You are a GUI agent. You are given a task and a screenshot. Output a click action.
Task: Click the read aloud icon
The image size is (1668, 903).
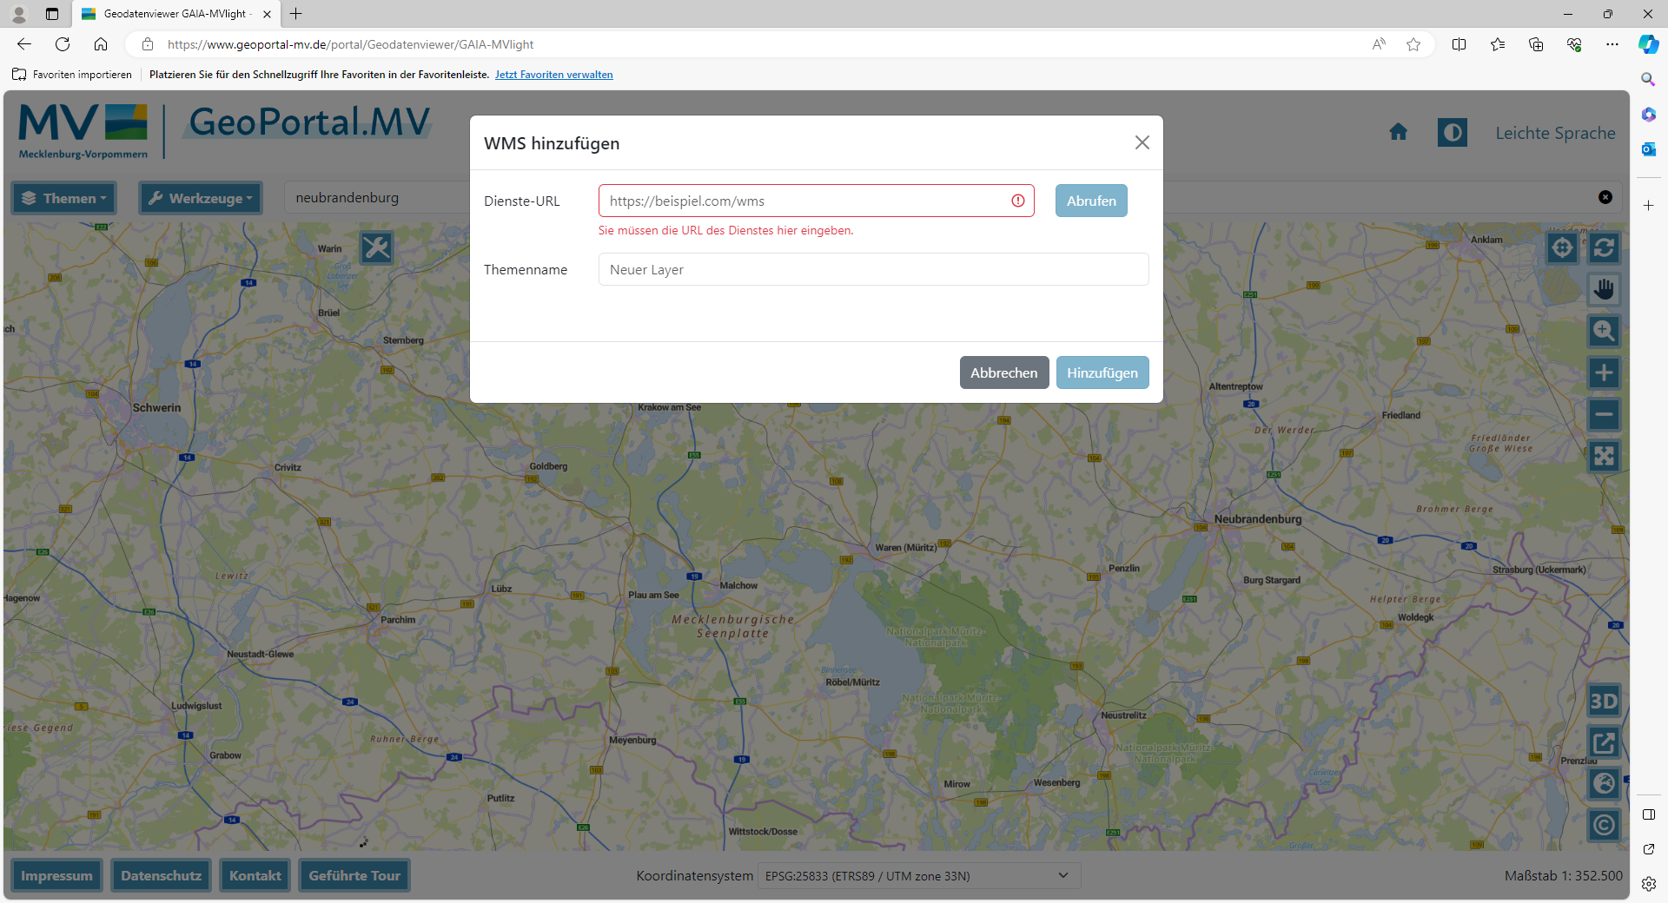(1379, 44)
